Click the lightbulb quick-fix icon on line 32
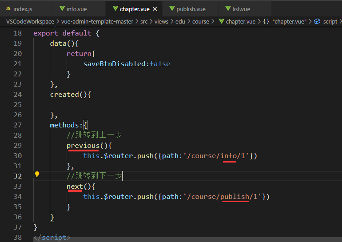Screen dimensions: 342x242 [37, 175]
